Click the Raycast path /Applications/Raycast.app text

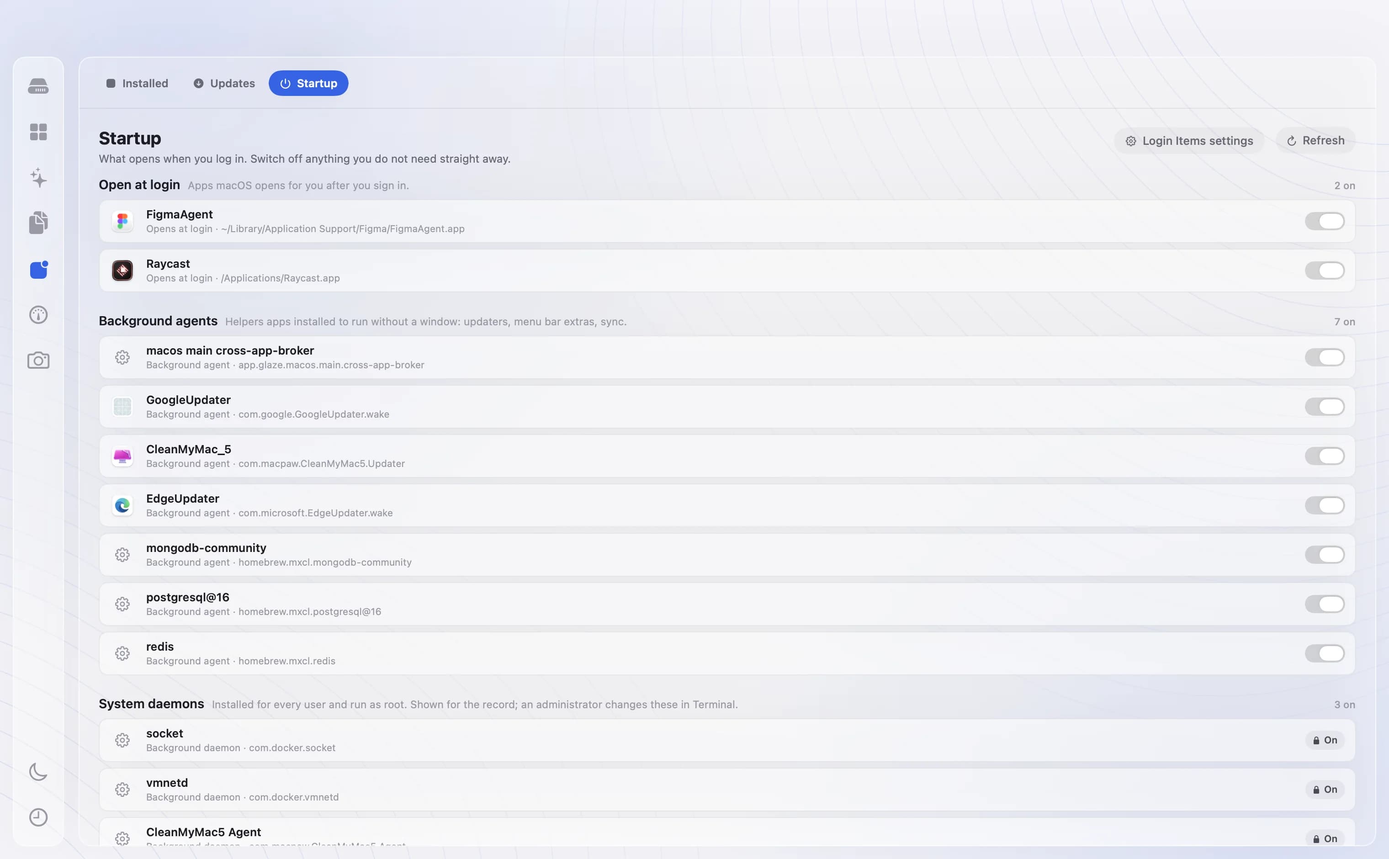280,278
